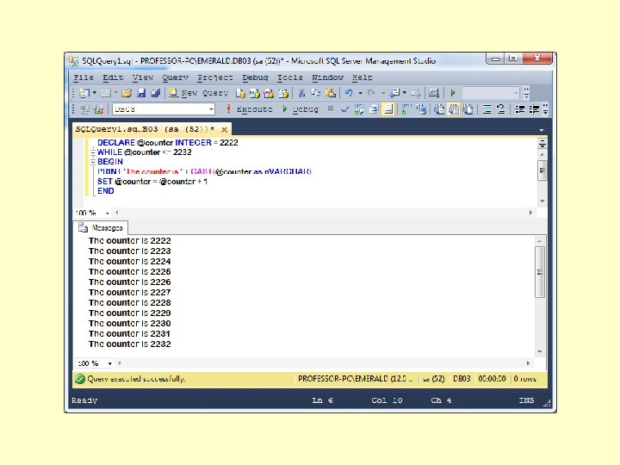
Task: Click the Paste clipboard icon
Action: (331, 93)
